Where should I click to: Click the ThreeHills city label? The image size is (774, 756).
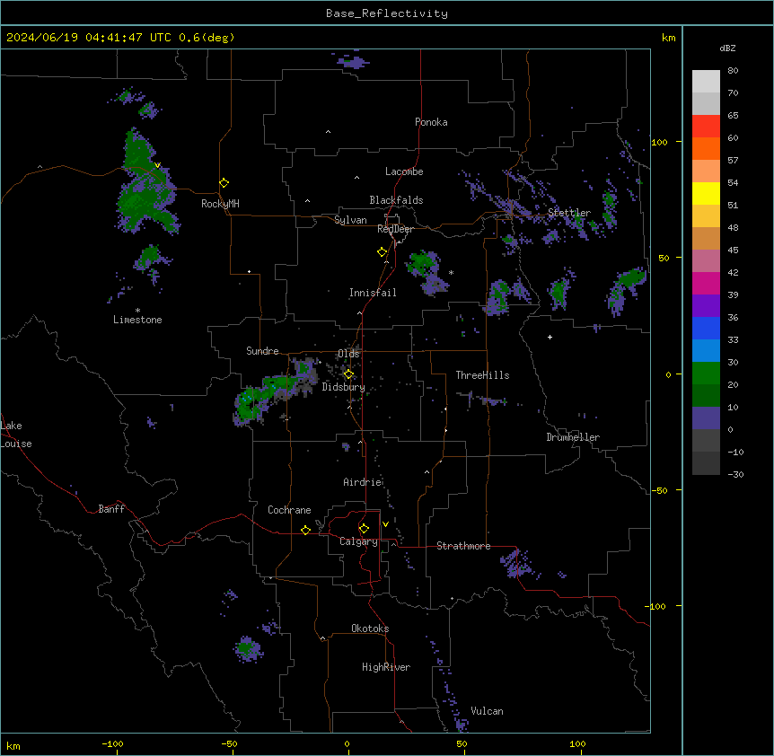482,375
